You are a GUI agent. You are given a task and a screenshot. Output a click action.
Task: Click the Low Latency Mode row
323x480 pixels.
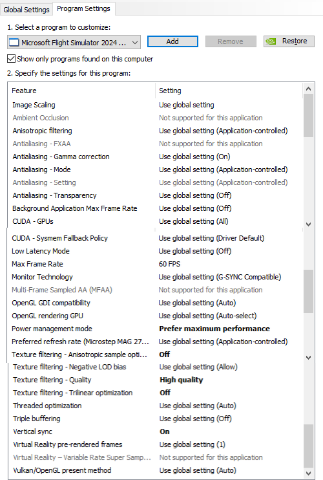156,251
